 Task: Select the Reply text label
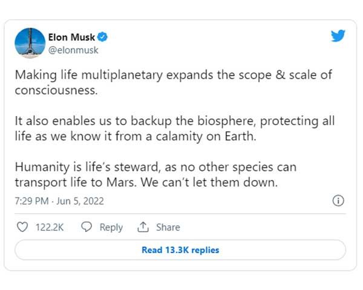click(111, 228)
